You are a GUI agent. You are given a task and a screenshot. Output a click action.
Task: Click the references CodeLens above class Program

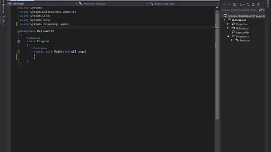click(x=33, y=38)
